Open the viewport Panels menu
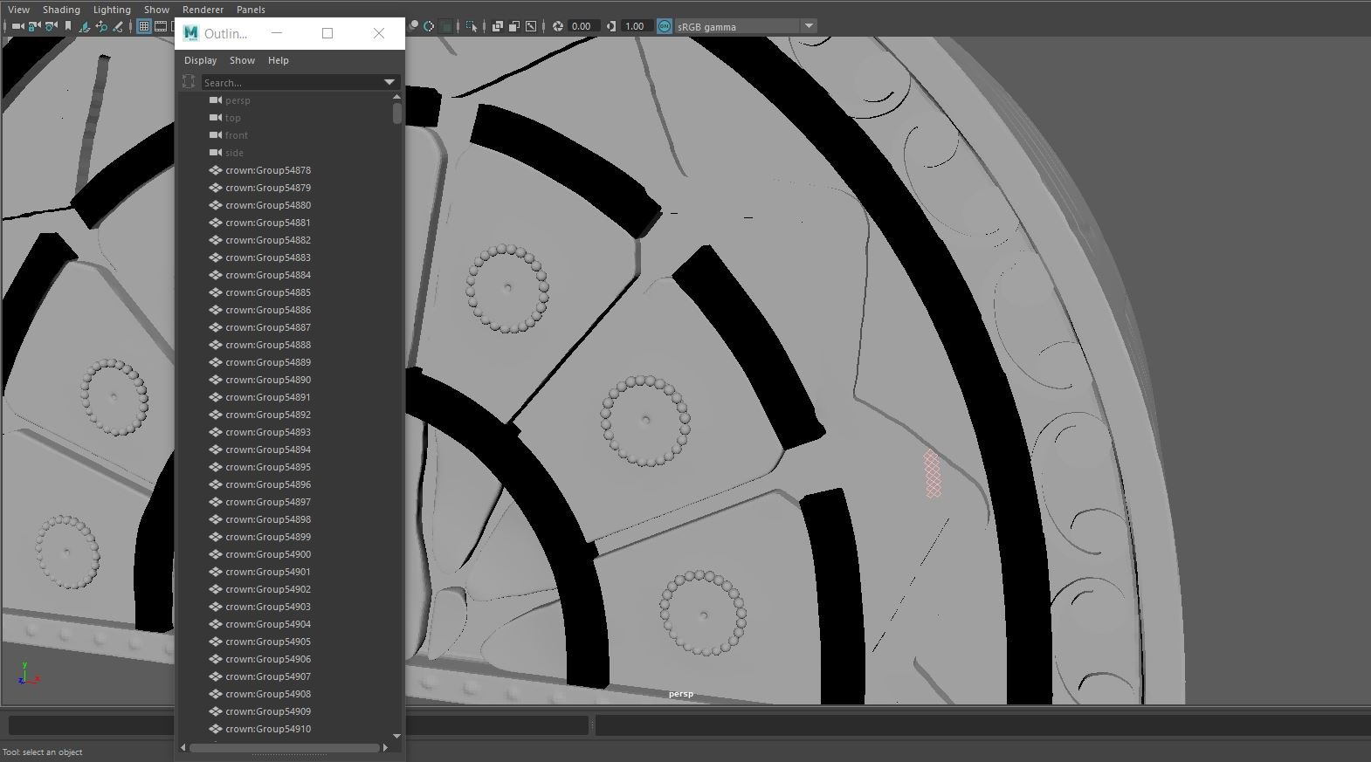1371x762 pixels. (251, 10)
